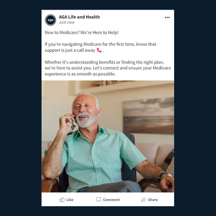Click the "Just now" timestamp
The width and height of the screenshot is (216, 216).
coord(67,22)
